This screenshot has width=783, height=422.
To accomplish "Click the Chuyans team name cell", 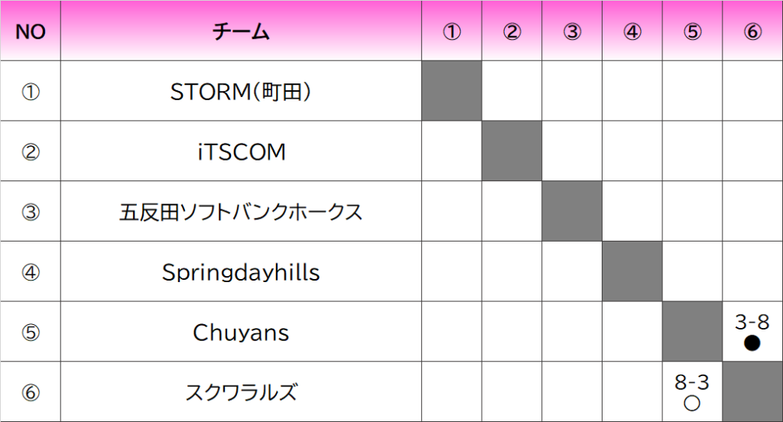I will (241, 332).
